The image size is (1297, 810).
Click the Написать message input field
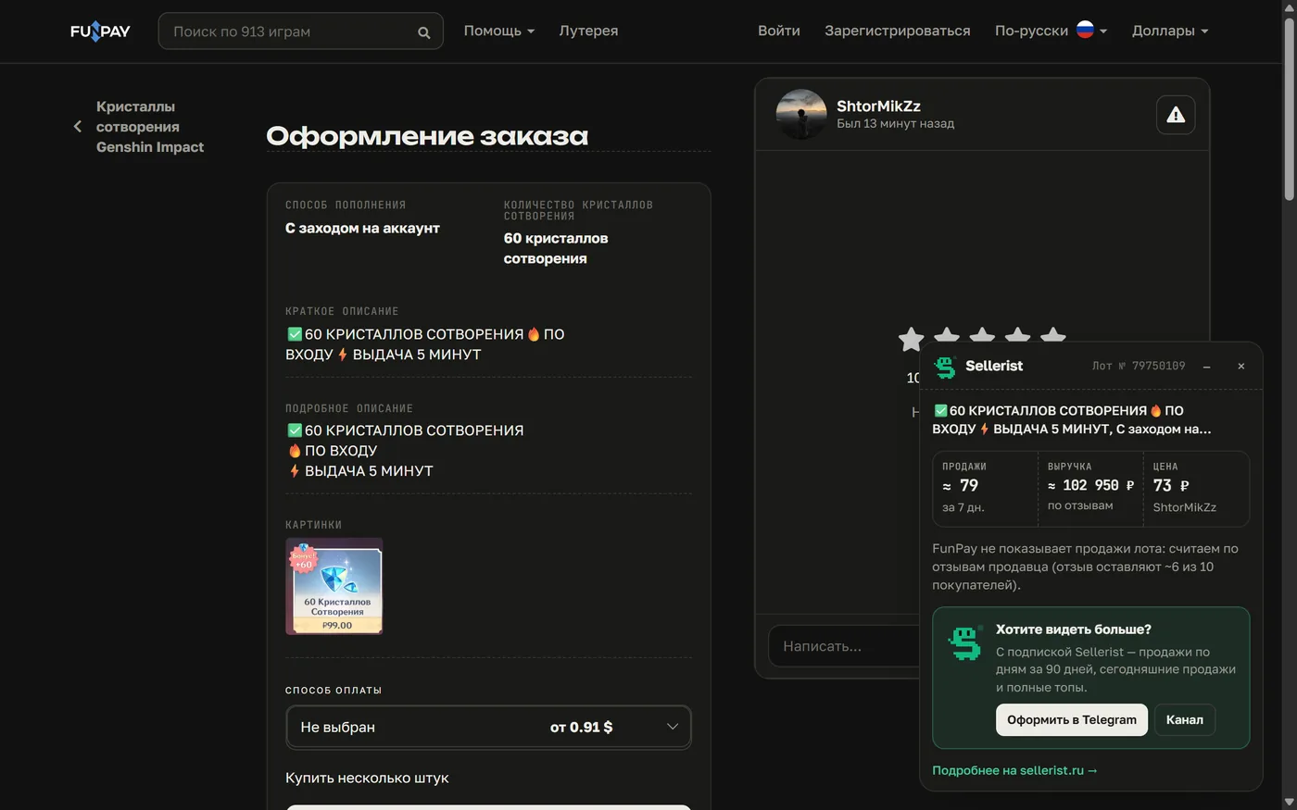[843, 646]
